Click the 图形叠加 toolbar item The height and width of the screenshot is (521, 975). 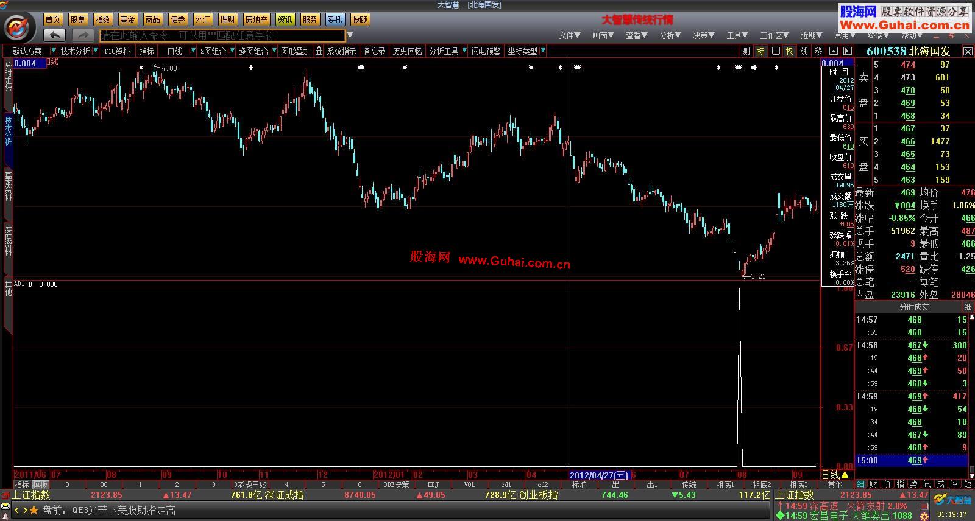(296, 51)
